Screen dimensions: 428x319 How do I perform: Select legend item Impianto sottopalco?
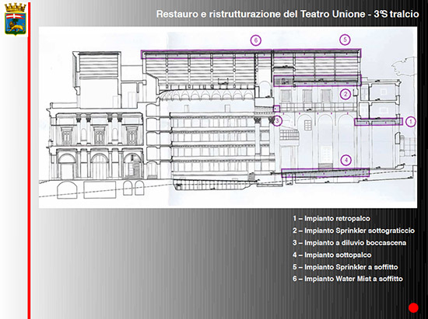pos(332,255)
